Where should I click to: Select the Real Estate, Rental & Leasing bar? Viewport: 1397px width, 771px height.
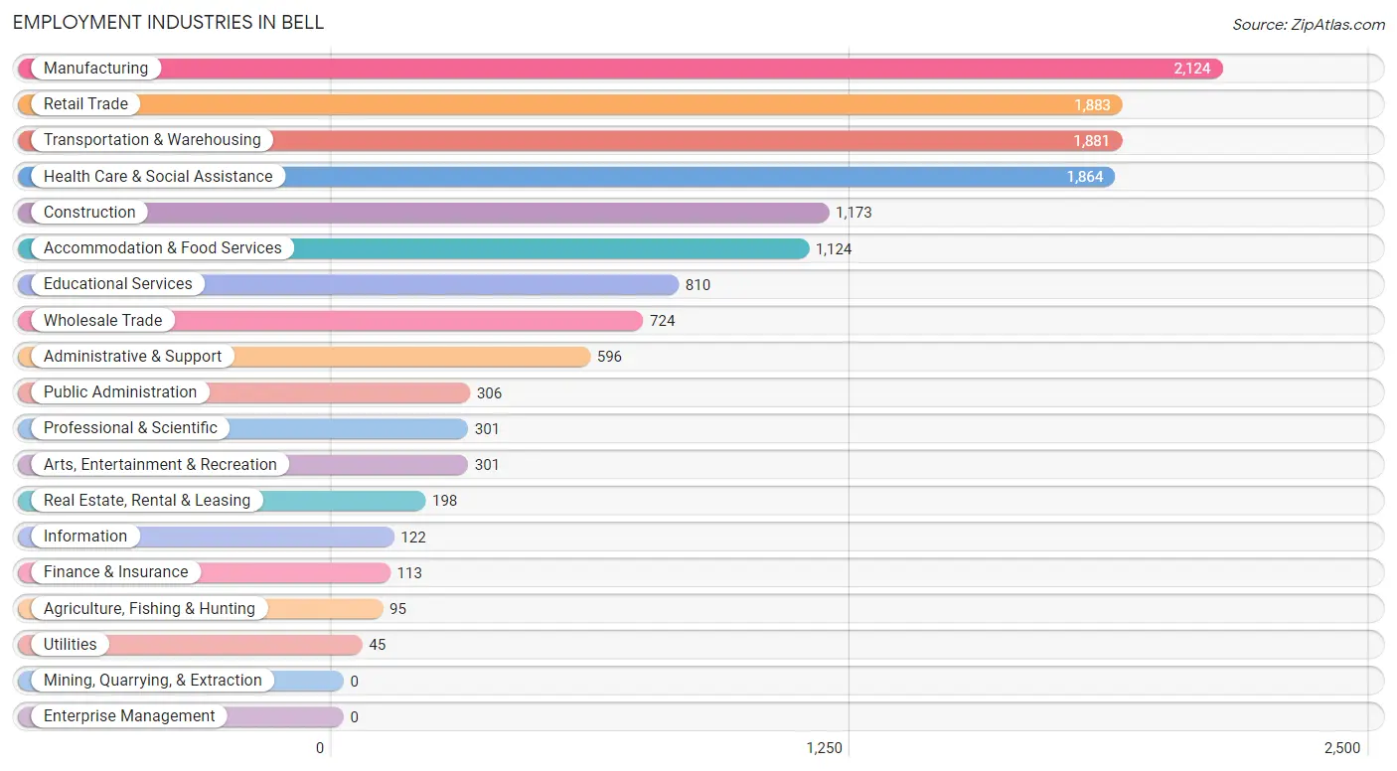pyautogui.click(x=222, y=501)
